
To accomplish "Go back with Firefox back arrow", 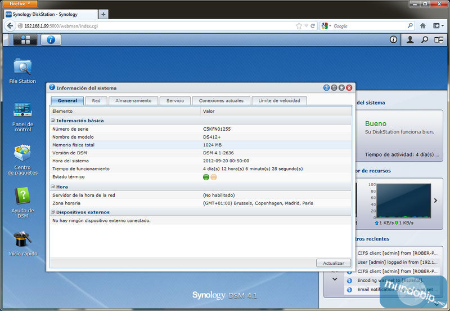I will pyautogui.click(x=10, y=26).
